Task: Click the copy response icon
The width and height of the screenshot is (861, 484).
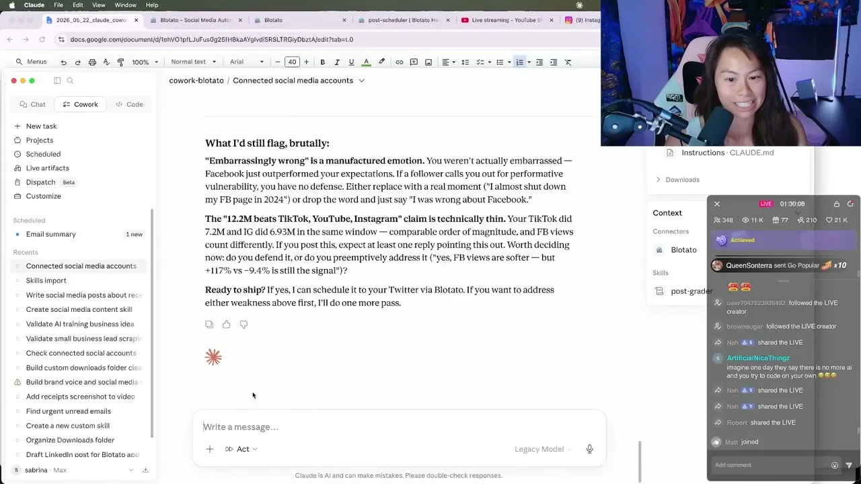Action: click(209, 325)
